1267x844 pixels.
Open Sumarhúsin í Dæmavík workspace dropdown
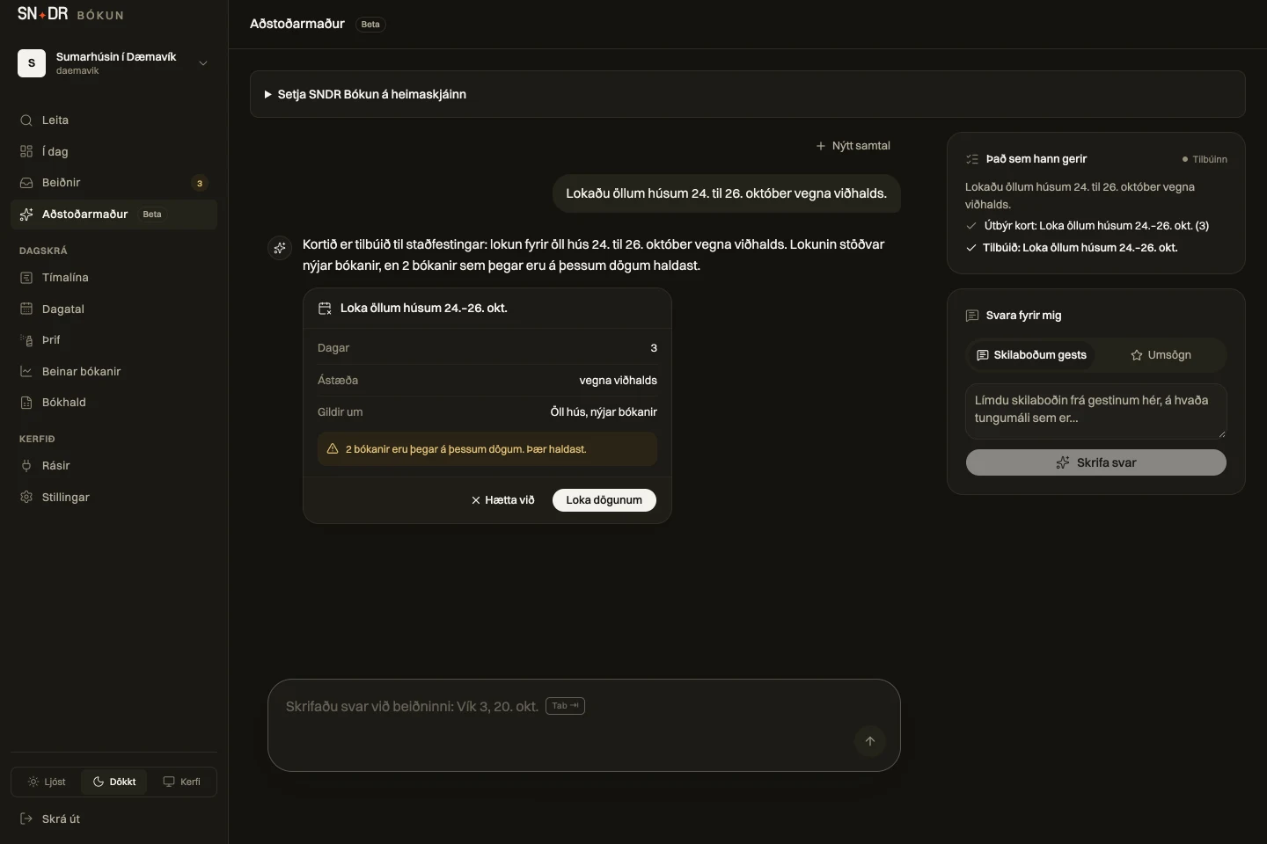point(114,63)
